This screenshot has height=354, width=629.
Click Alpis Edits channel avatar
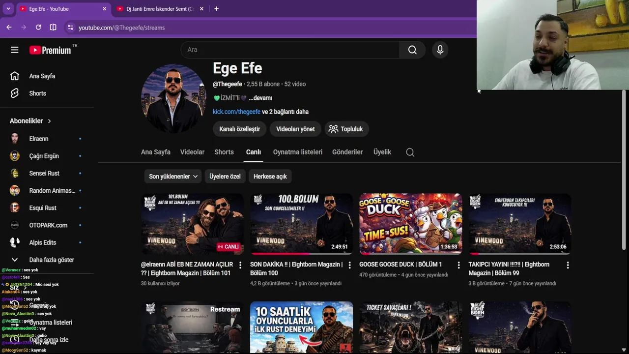(x=15, y=242)
